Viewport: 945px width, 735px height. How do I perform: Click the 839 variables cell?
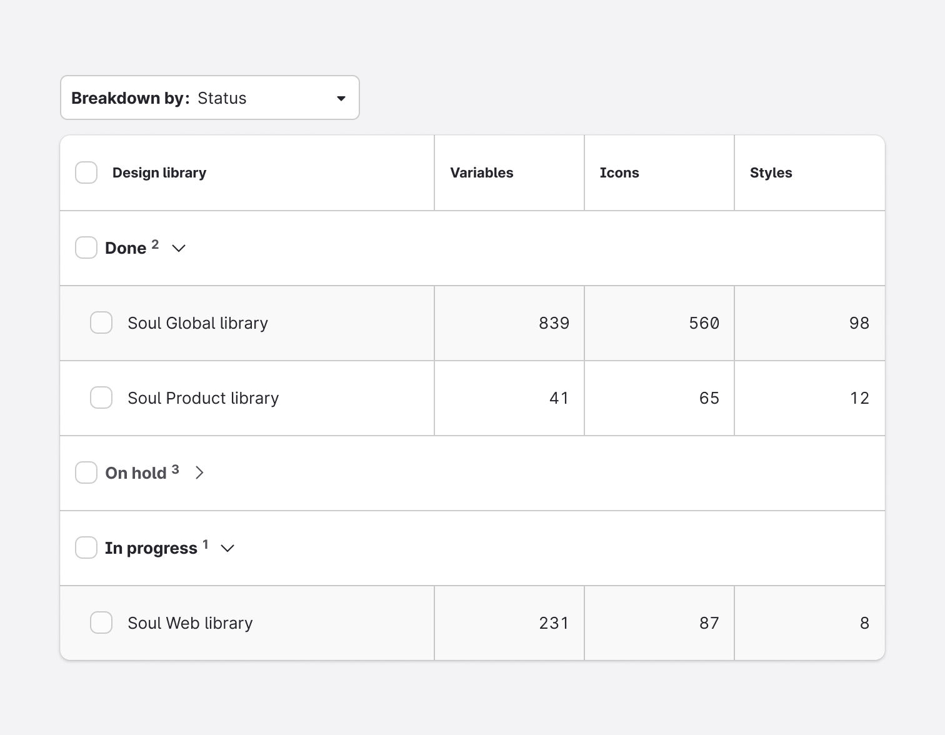[554, 323]
